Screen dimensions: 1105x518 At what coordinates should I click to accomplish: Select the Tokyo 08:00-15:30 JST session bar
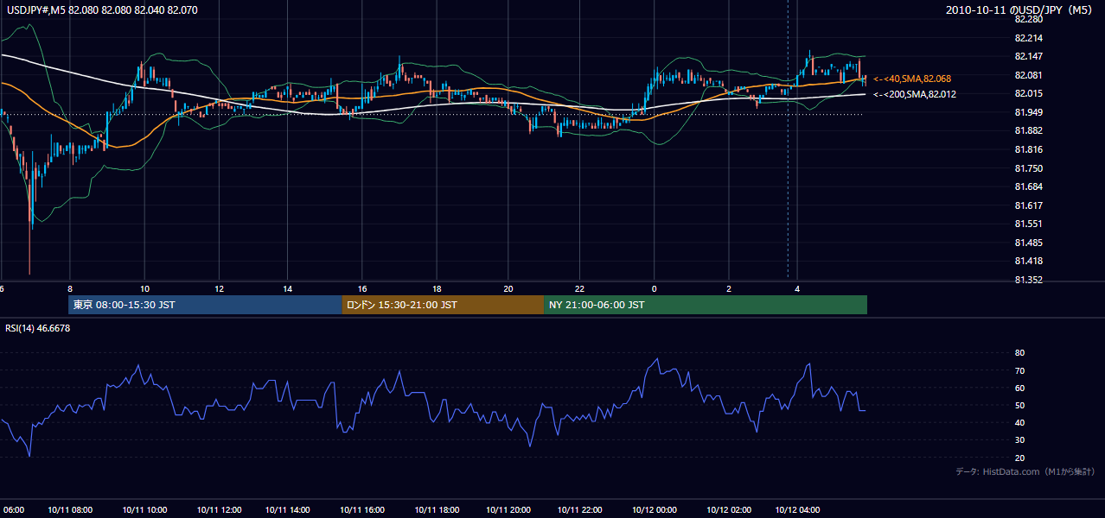coord(206,305)
